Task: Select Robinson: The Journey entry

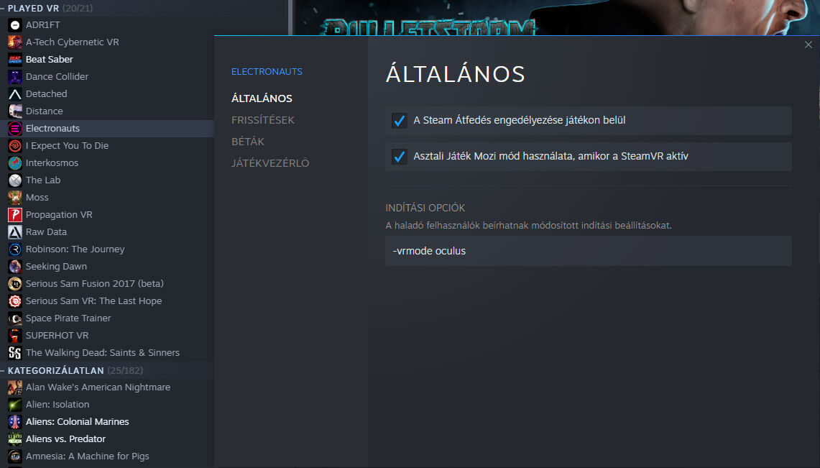Action: pyautogui.click(x=75, y=249)
